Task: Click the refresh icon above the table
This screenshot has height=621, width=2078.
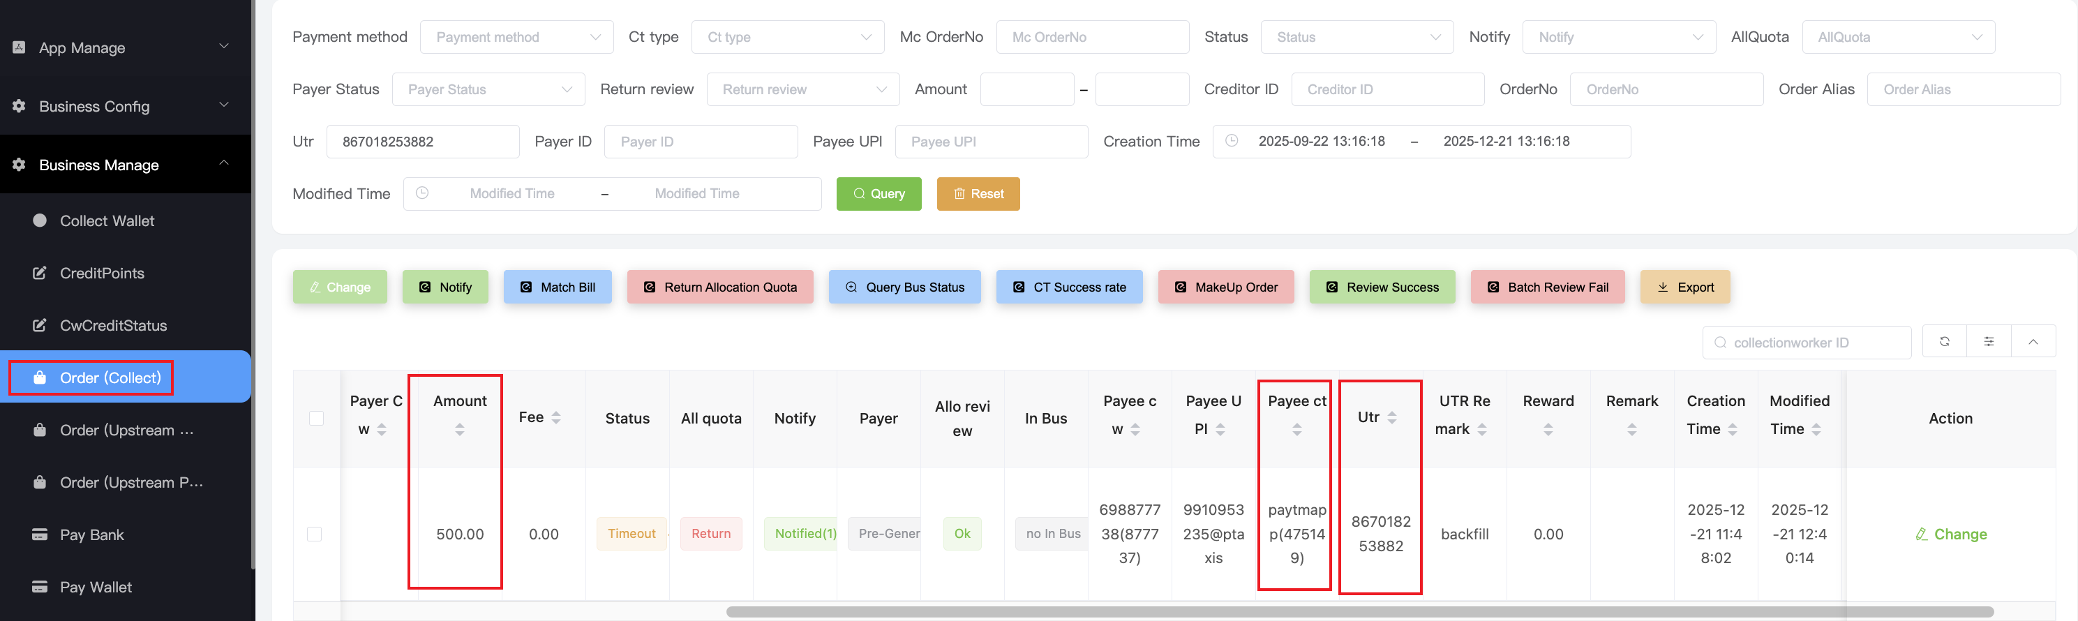Action: tap(1944, 342)
